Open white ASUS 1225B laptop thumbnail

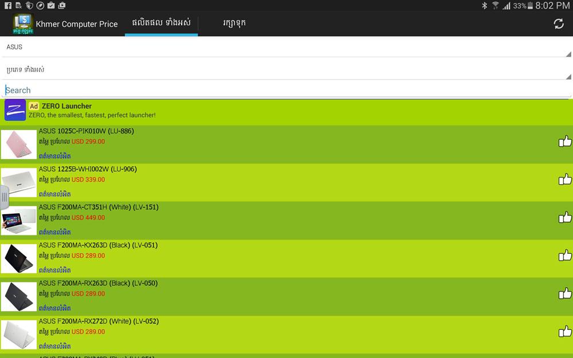tap(19, 182)
